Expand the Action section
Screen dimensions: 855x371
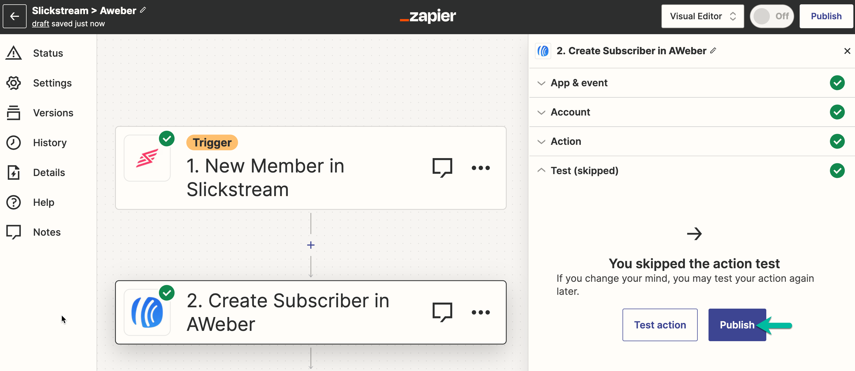pyautogui.click(x=692, y=141)
